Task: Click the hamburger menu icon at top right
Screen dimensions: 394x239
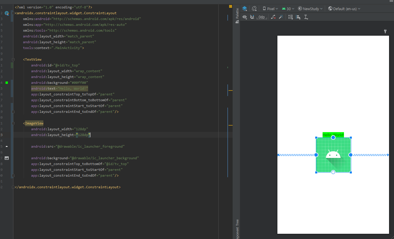Action: 391,1
